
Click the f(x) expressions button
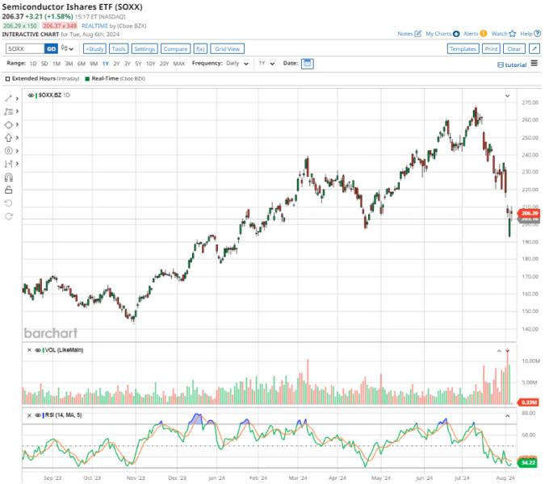[x=200, y=48]
